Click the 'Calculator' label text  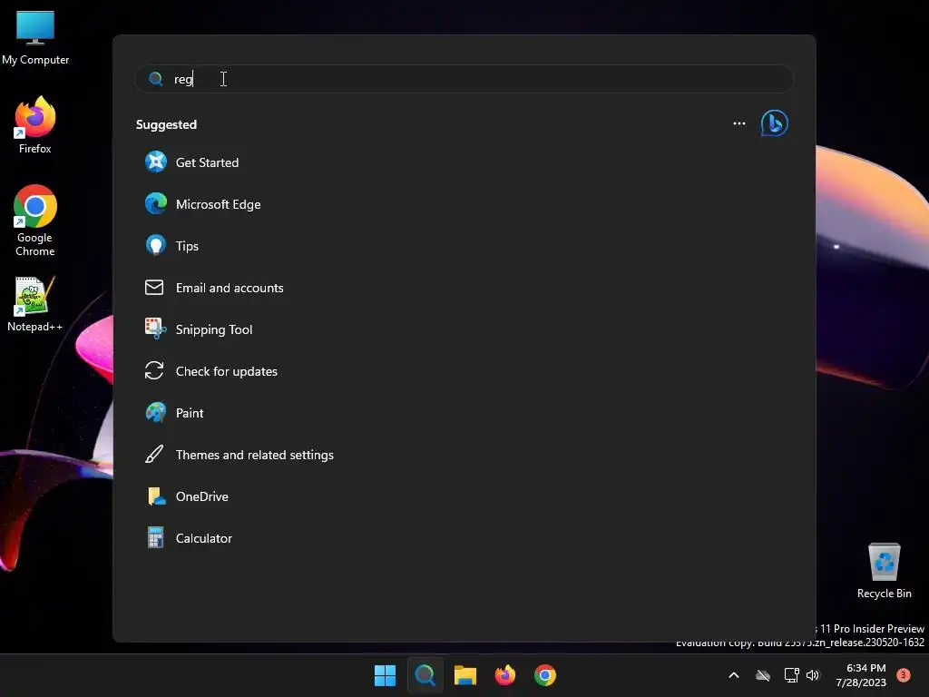[204, 538]
